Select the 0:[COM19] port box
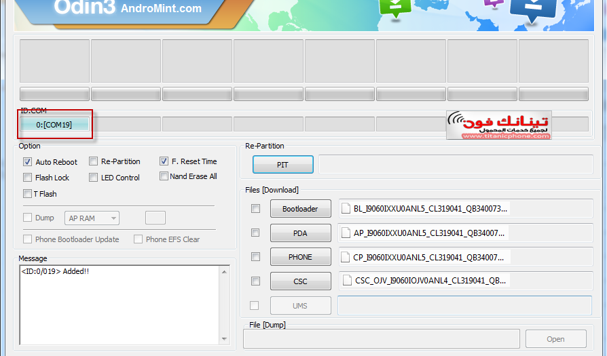Image resolution: width=607 pixels, height=356 pixels. pyautogui.click(x=54, y=125)
